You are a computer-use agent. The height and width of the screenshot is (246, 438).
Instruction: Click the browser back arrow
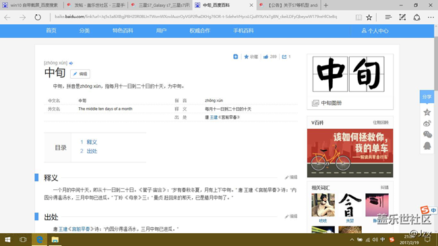coord(7,18)
